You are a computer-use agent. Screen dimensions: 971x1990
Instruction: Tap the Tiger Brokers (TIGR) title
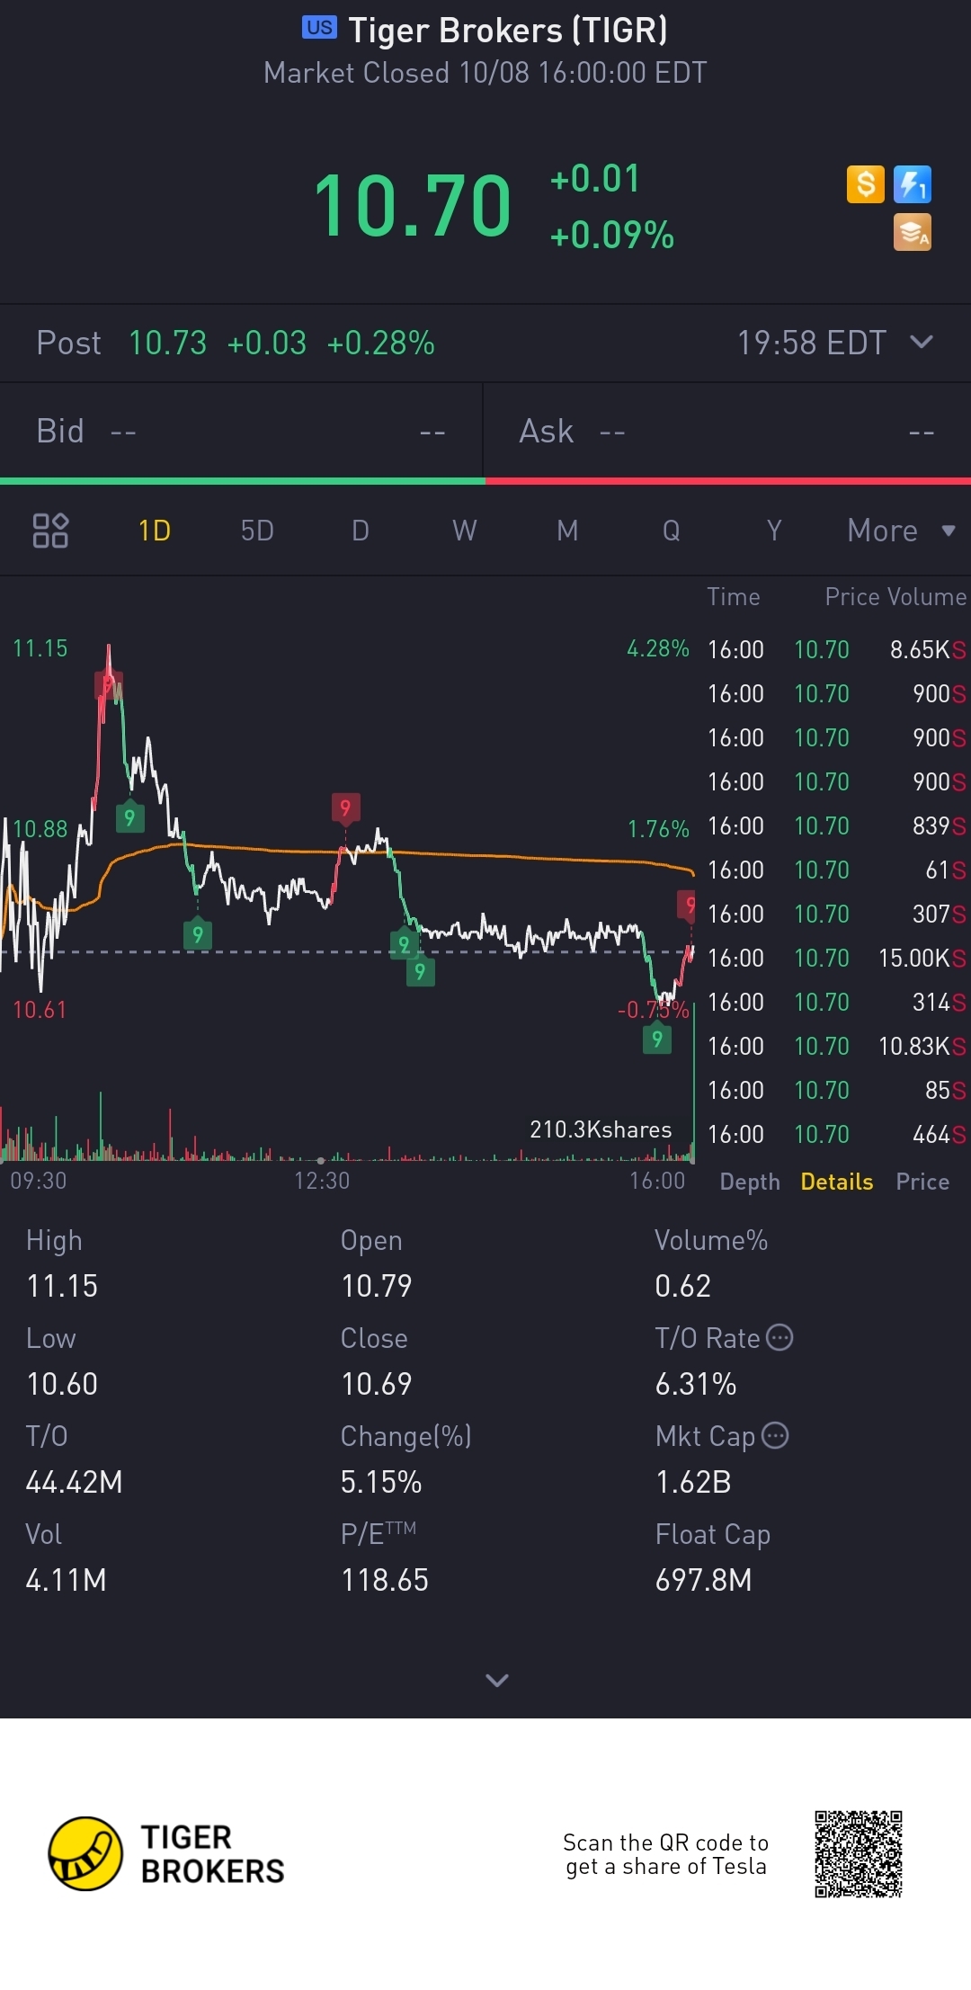click(x=508, y=31)
